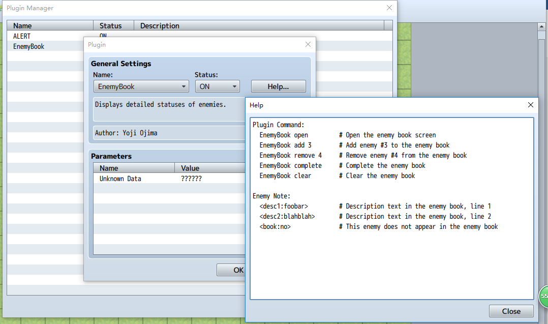Click the 'EnemyBook remove 4' command line

(363, 155)
